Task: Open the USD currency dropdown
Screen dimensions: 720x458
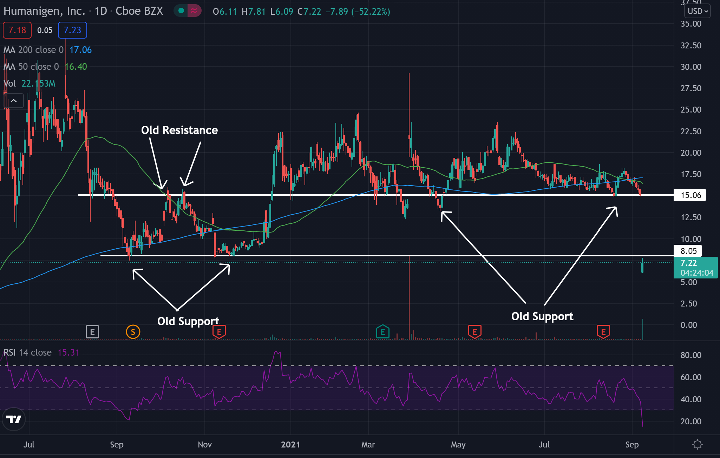Action: 697,11
